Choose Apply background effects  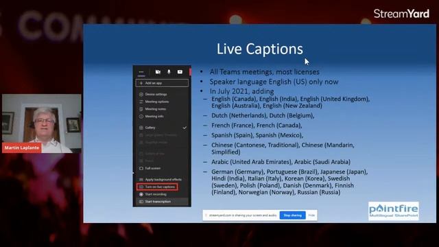(x=162, y=180)
